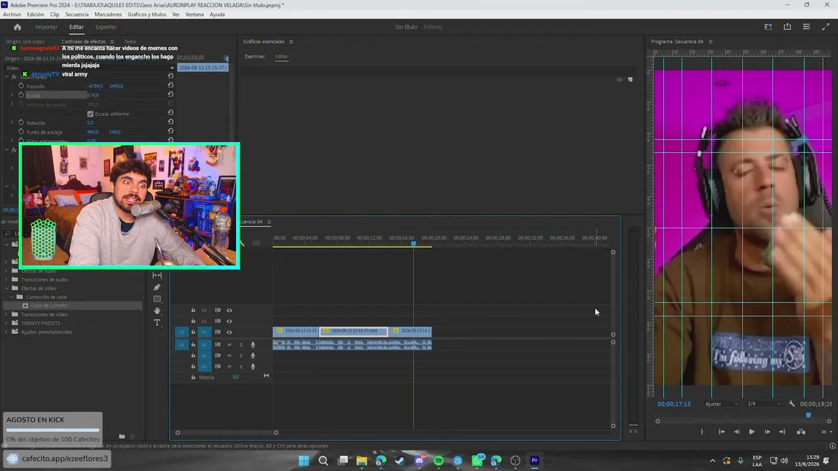Collapse Efectos de vídeo folder

click(x=7, y=288)
